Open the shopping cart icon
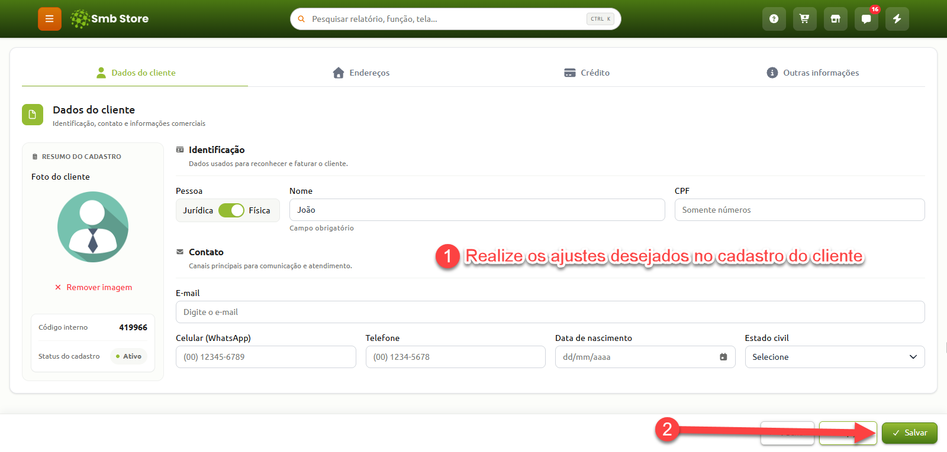Image resolution: width=947 pixels, height=452 pixels. coord(805,19)
